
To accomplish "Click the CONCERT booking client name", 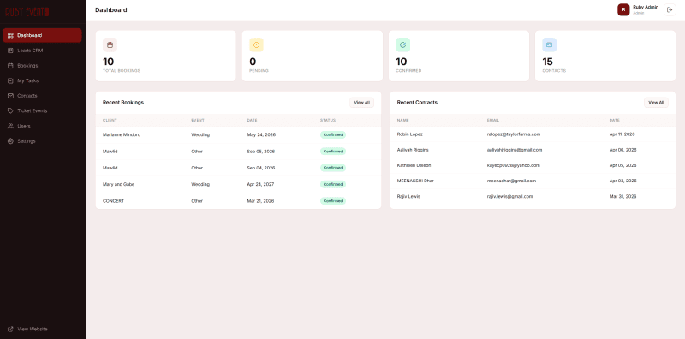I will click(x=114, y=201).
